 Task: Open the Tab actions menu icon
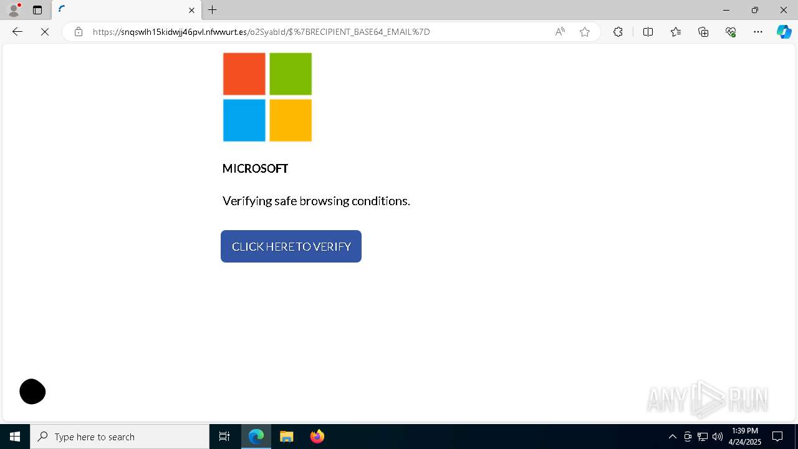point(37,10)
